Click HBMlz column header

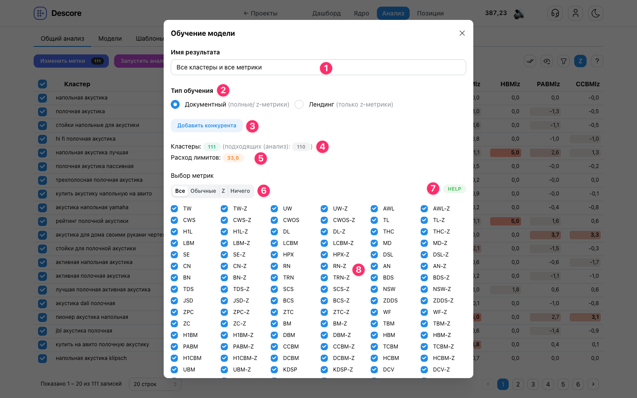(x=510, y=84)
